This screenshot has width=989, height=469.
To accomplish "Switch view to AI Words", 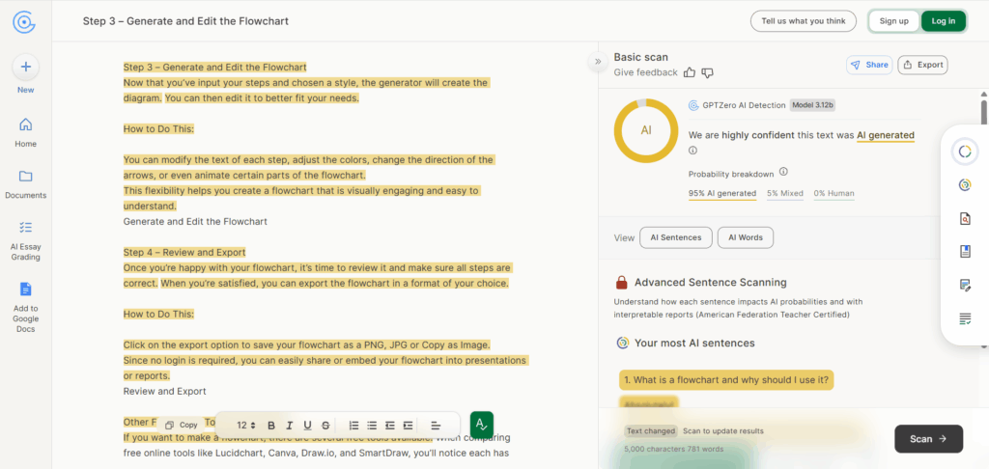I will [746, 237].
